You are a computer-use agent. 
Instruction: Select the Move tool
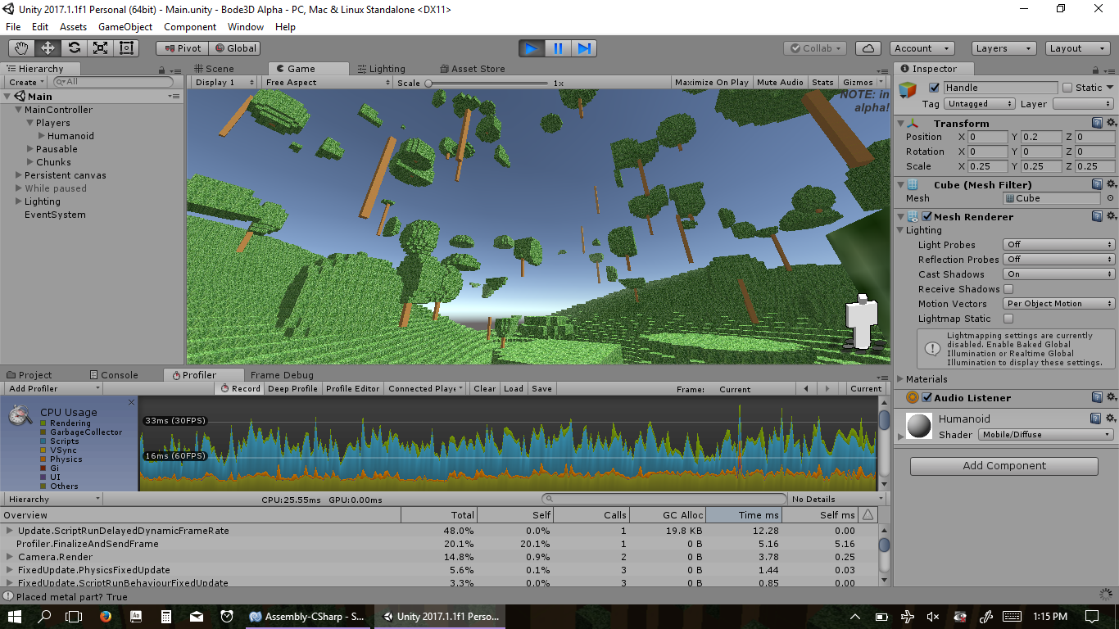pos(48,48)
